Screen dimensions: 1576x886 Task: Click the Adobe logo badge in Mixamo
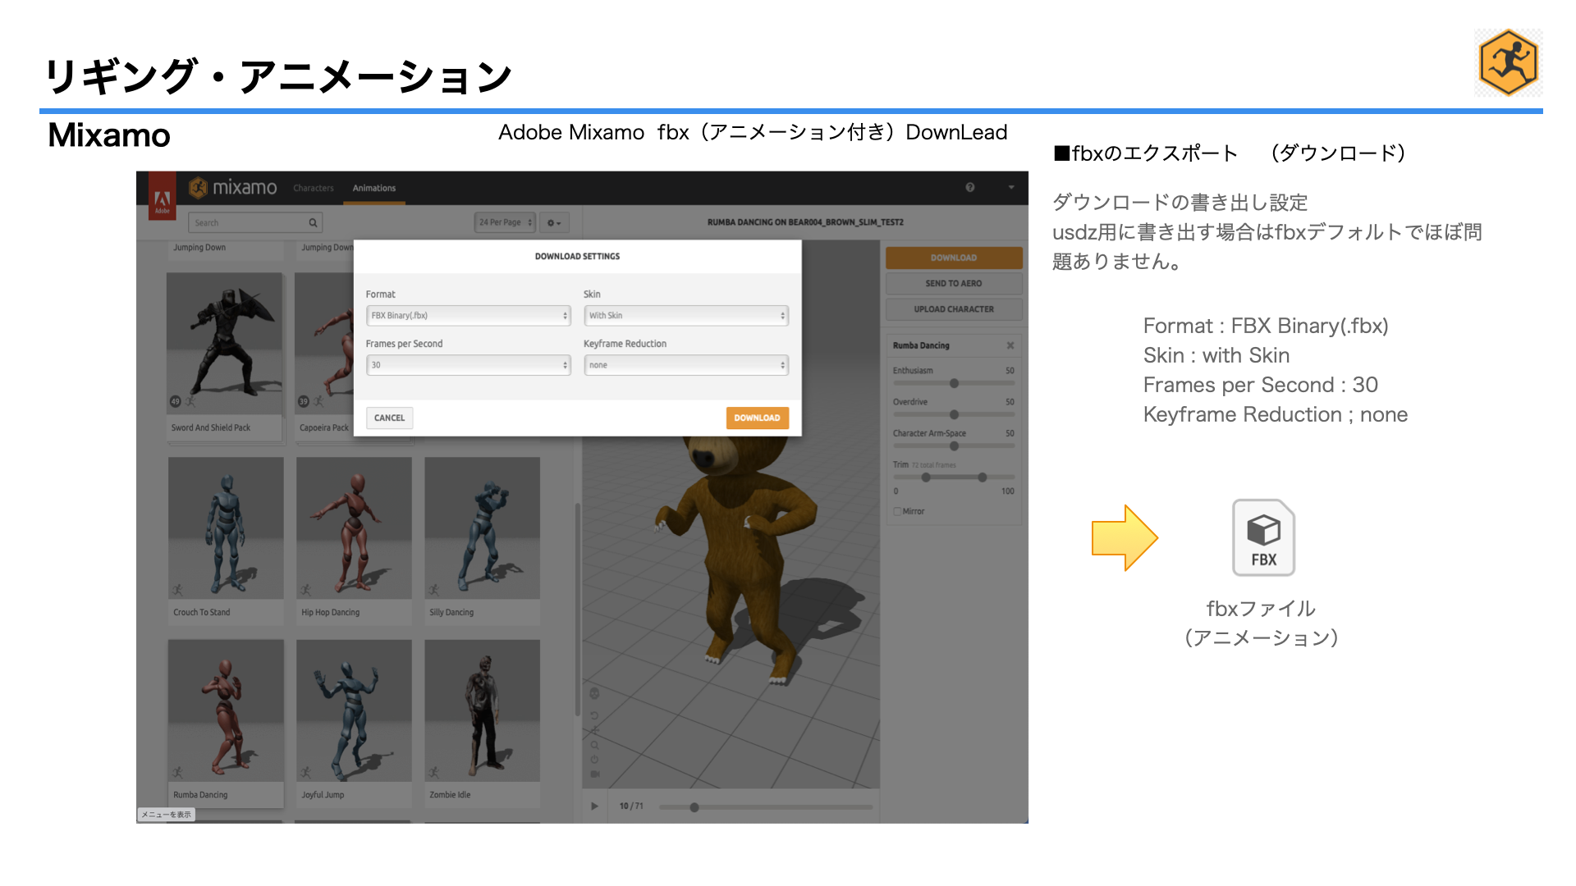tap(163, 198)
